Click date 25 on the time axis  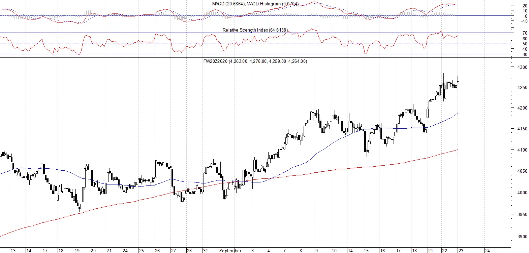tap(141, 251)
